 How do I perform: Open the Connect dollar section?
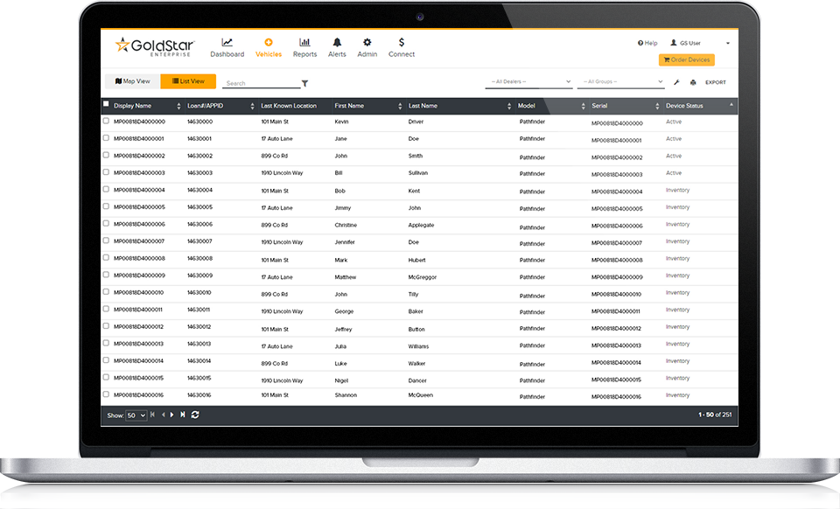402,47
